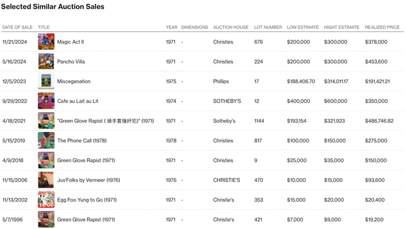Open the Cafe au Lait au Lit thumbnail
406x229 pixels.
[46, 101]
